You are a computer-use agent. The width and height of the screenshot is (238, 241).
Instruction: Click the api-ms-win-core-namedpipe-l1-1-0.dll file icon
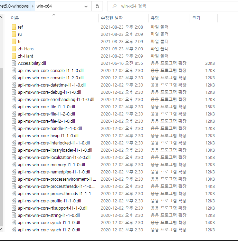[14, 172]
